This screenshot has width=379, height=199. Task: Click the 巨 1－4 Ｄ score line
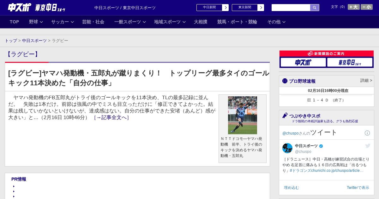click(x=327, y=100)
